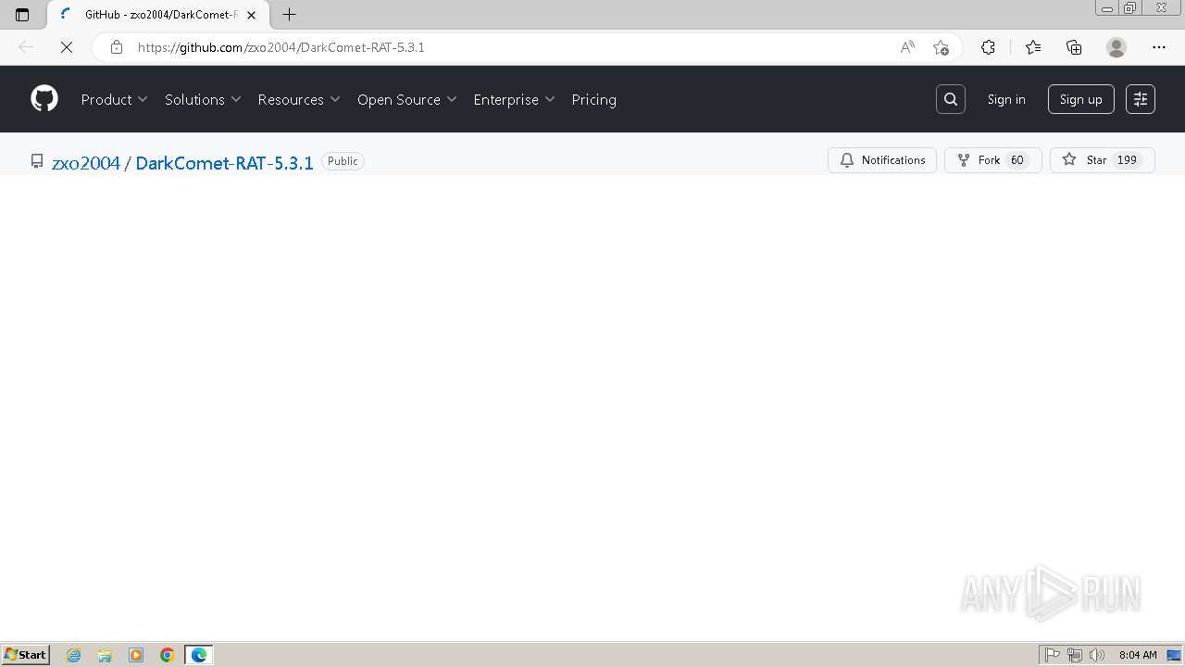Activate the Read aloud icon
This screenshot has width=1185, height=667.
(x=907, y=47)
